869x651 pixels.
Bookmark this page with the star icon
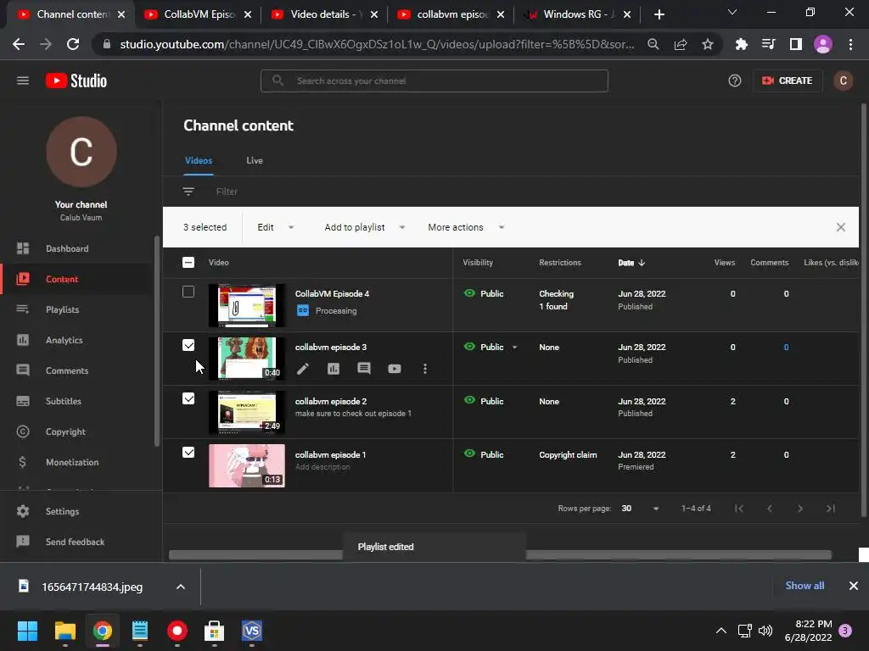707,44
